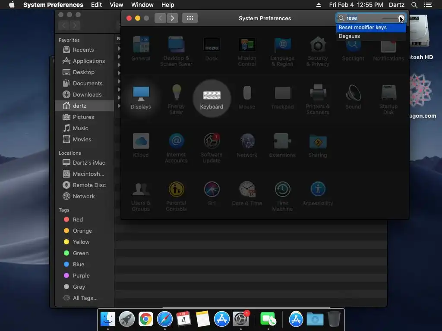442x331 pixels.
Task: Open Date & Time preferences
Action: click(x=247, y=194)
